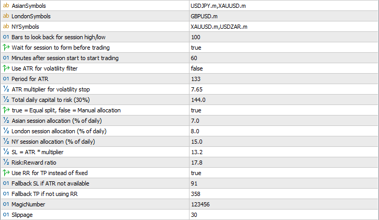Click the integer icon beside Slippage
379x220 pixels.
[x=6, y=215]
